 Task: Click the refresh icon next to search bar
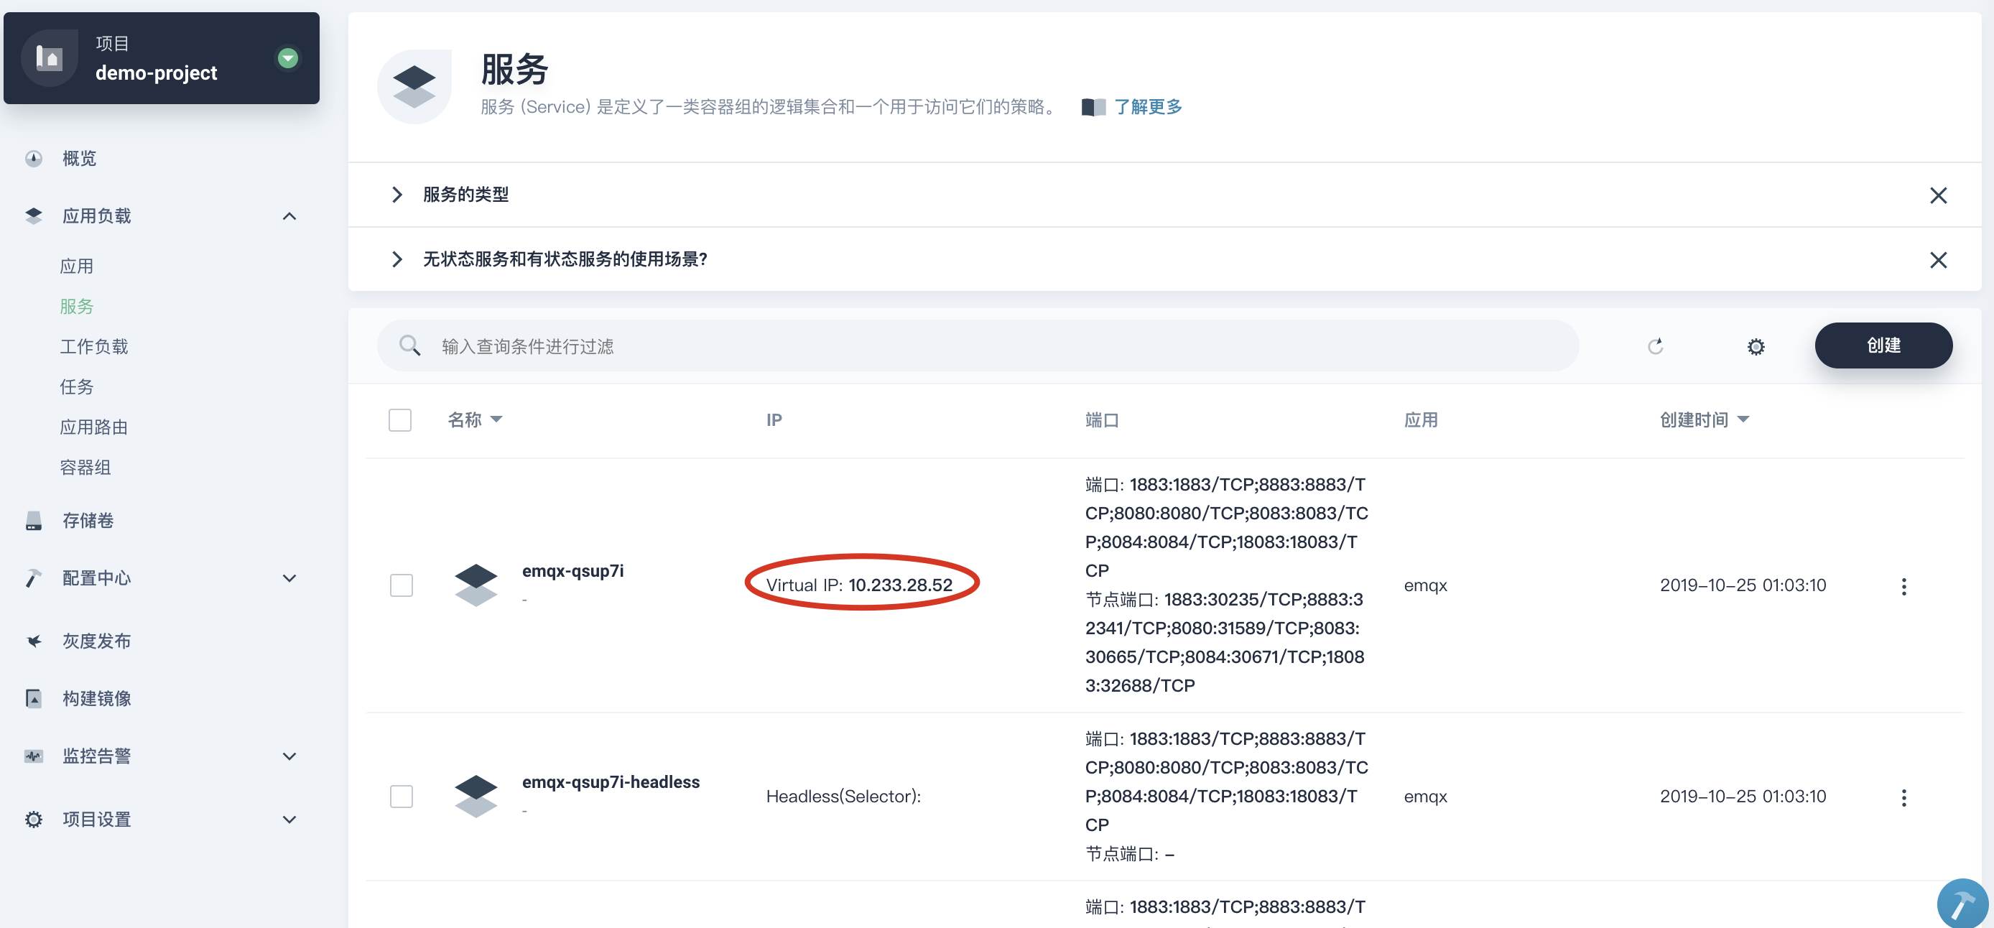[x=1654, y=345]
